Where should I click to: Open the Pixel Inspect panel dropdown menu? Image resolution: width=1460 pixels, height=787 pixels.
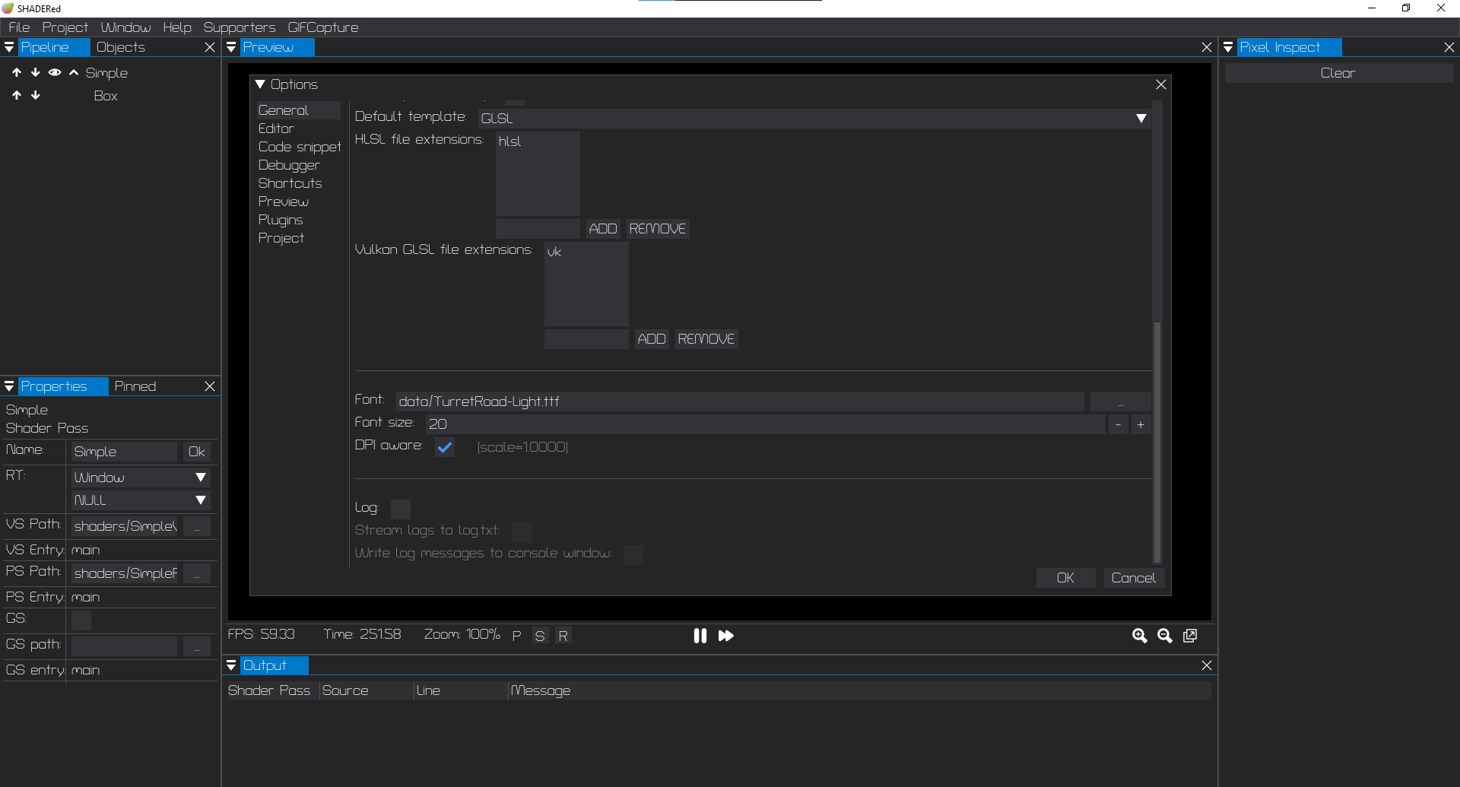coord(1228,47)
